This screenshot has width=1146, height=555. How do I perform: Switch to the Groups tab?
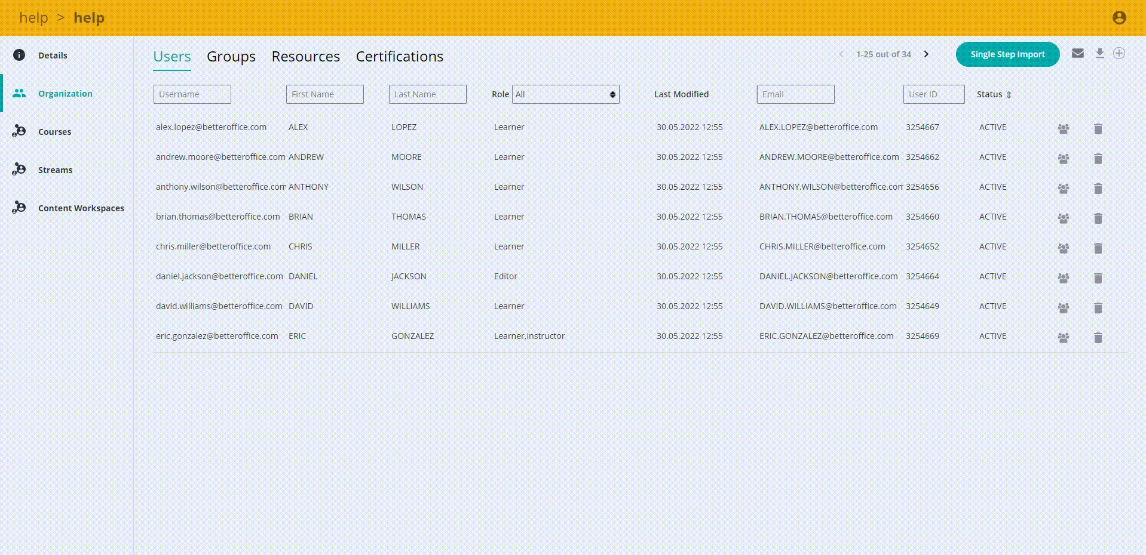coord(231,57)
